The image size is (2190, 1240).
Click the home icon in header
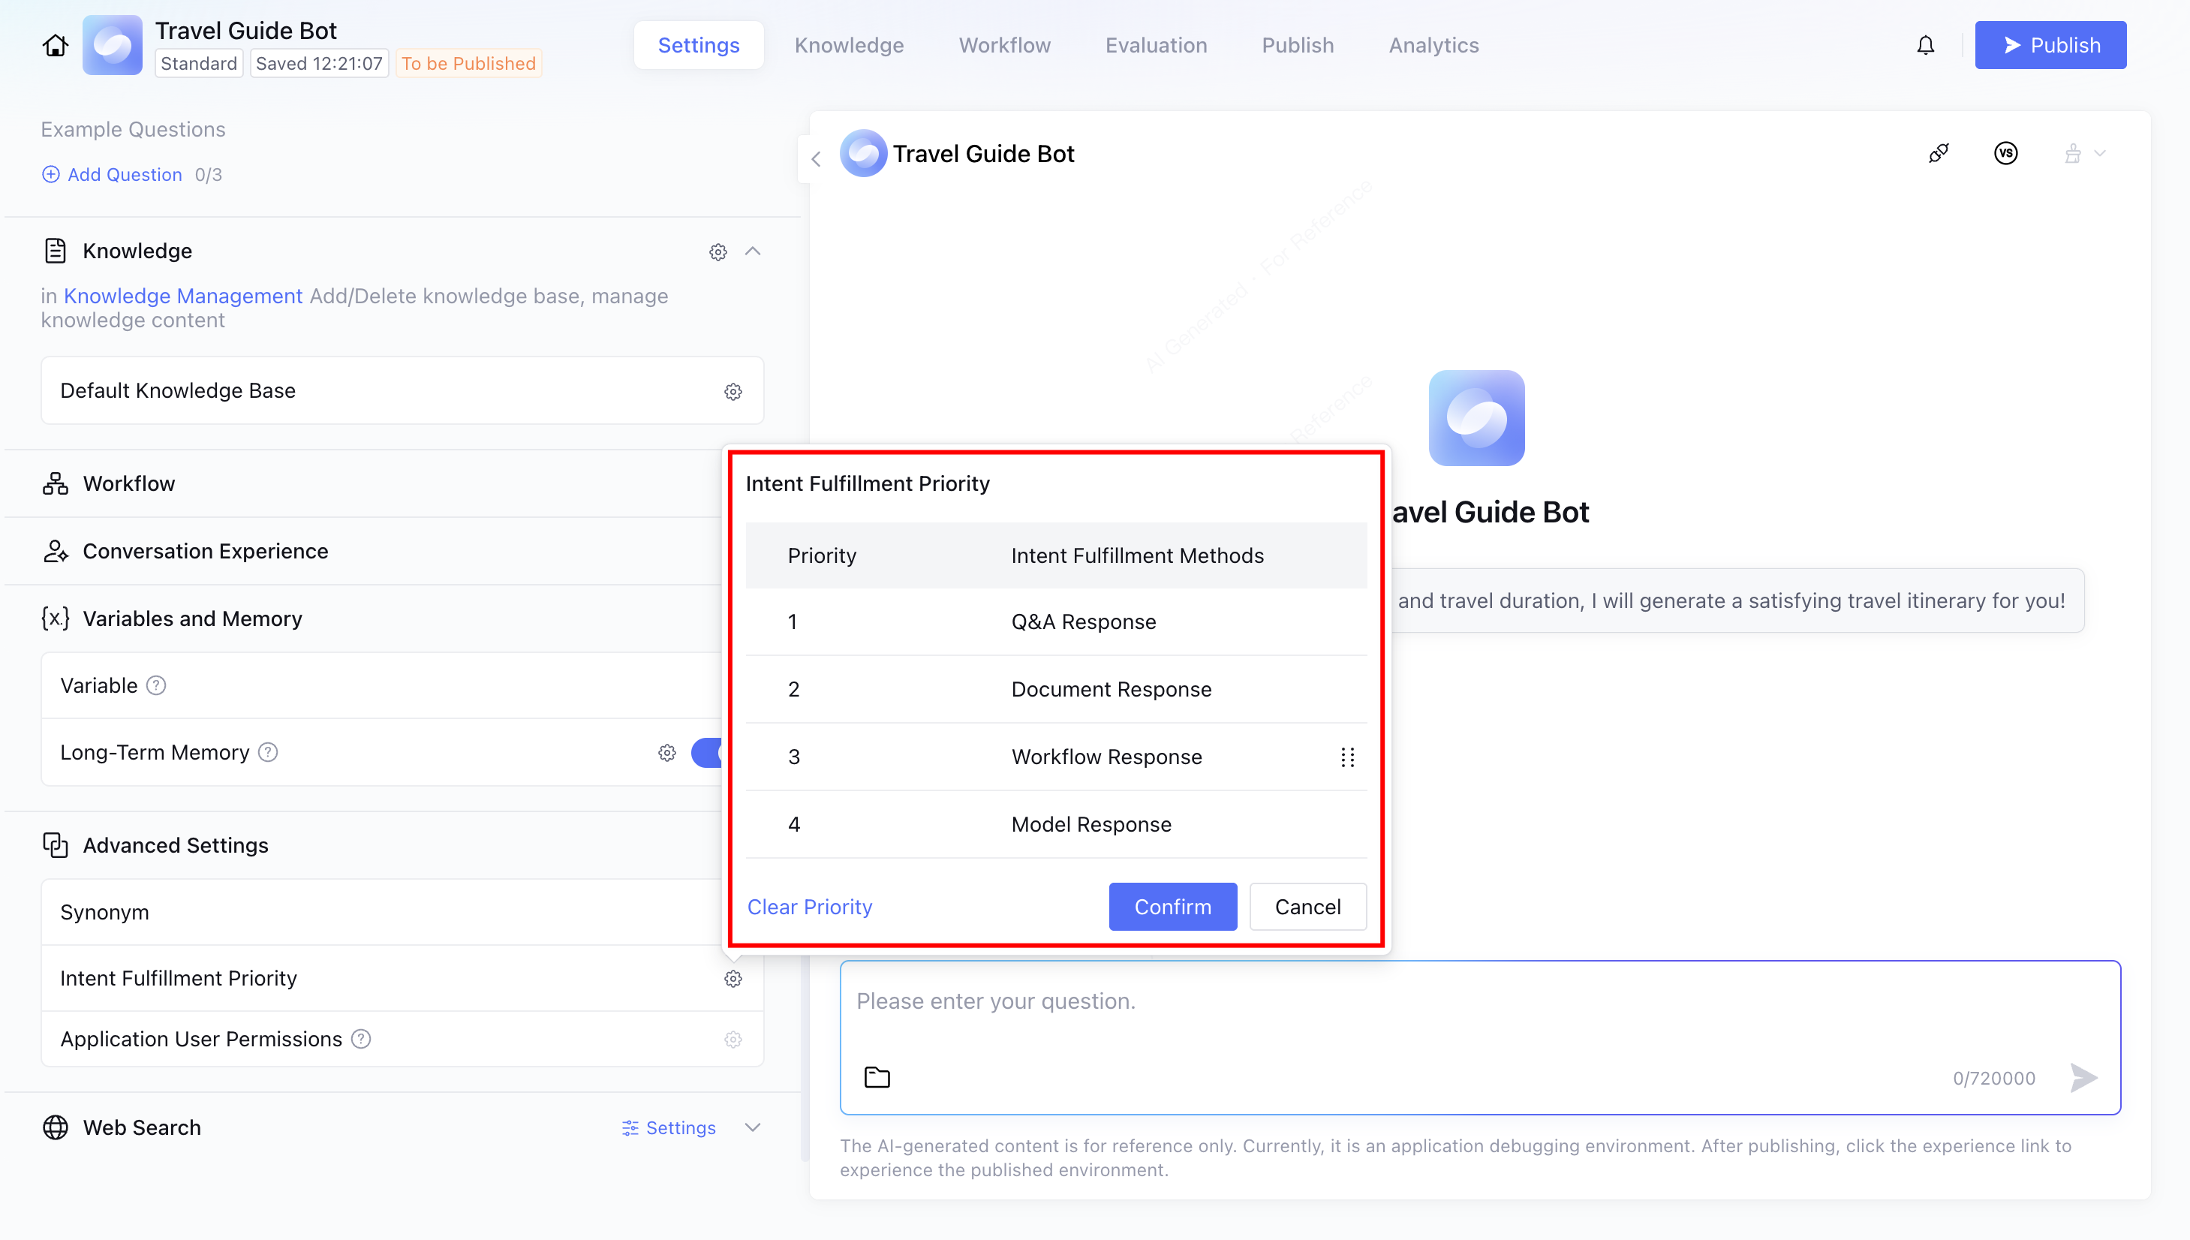point(56,45)
